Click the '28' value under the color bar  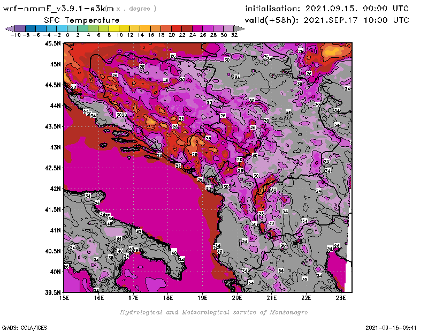pos(213,35)
